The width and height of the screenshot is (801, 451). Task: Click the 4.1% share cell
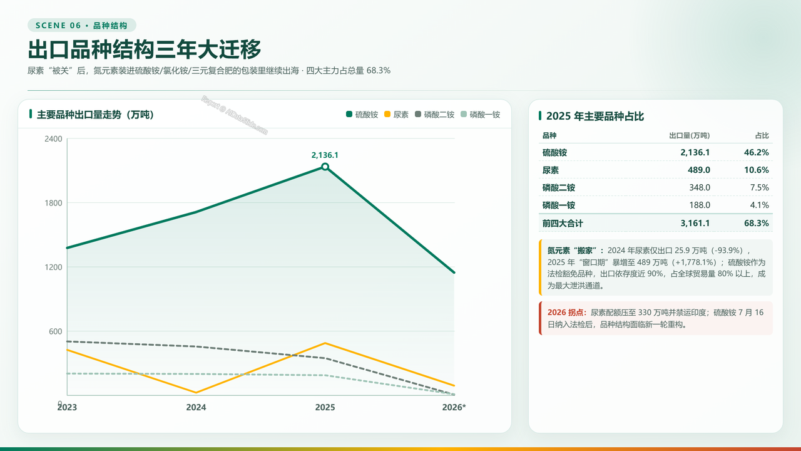pyautogui.click(x=759, y=205)
